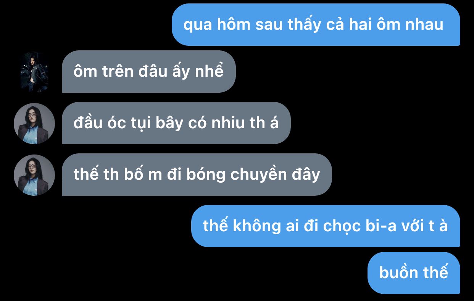Select the "thế không ai đi chọc bi-a" bubble
This screenshot has height=301, width=474.
tap(326, 226)
